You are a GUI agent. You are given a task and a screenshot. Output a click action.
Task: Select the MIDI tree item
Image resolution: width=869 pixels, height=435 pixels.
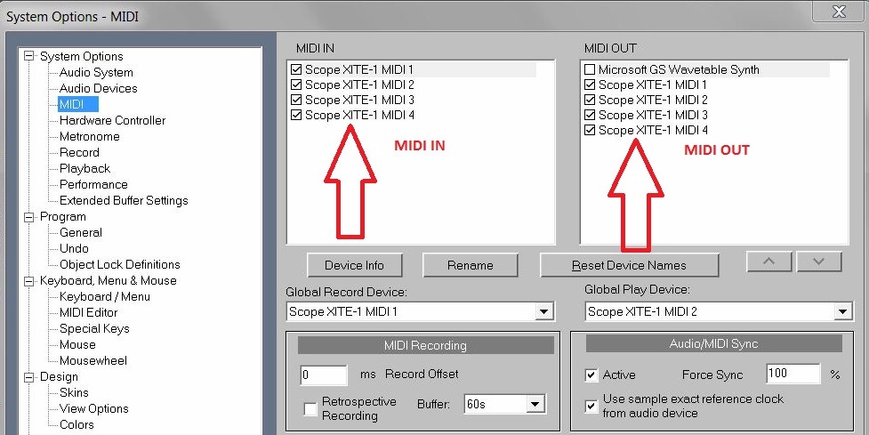78,104
